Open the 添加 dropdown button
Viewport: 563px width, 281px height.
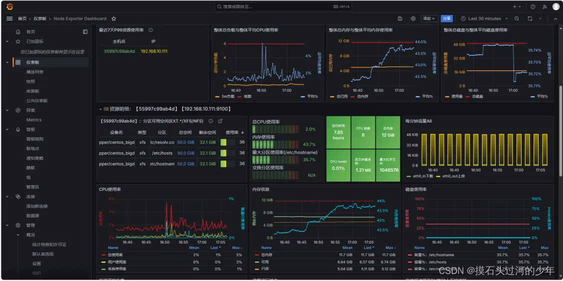(429, 18)
